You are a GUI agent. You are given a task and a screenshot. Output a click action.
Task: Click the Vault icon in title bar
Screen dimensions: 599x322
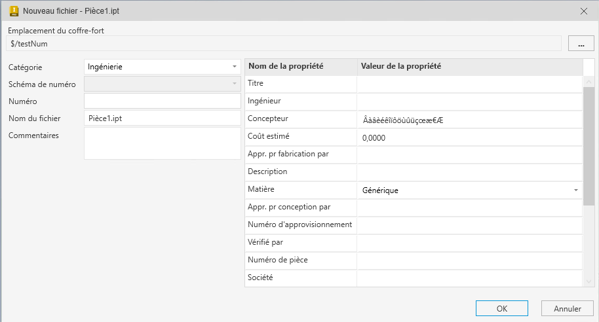tap(12, 11)
